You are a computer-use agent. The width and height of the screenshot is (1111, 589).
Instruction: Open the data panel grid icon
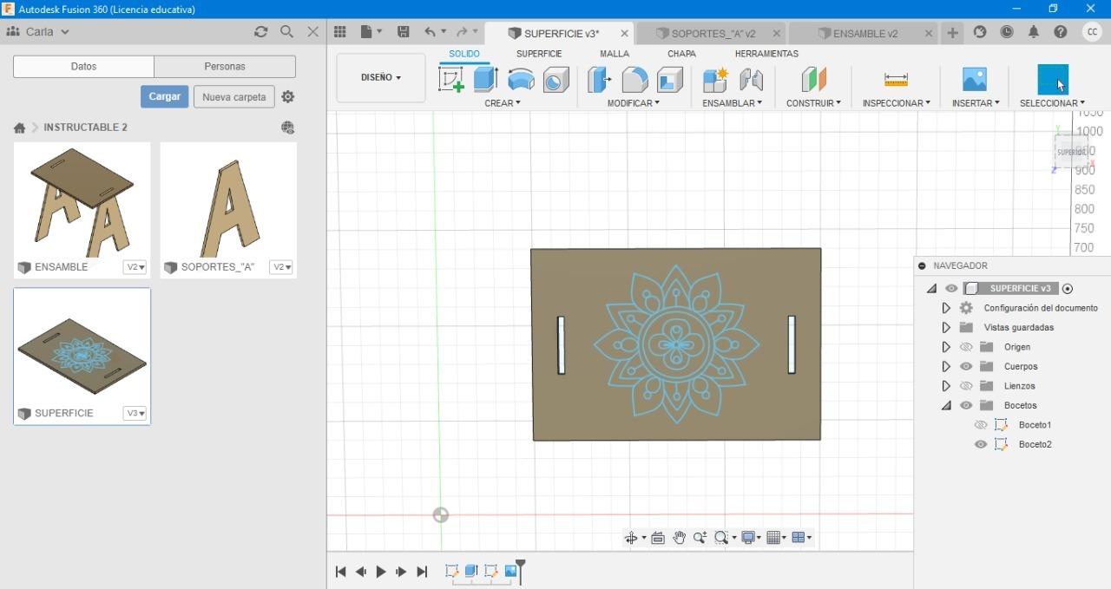click(340, 31)
